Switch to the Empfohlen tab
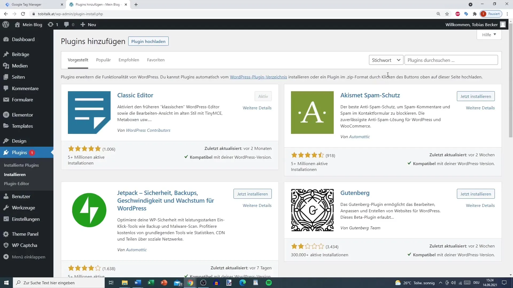This screenshot has height=288, width=513. (x=129, y=60)
